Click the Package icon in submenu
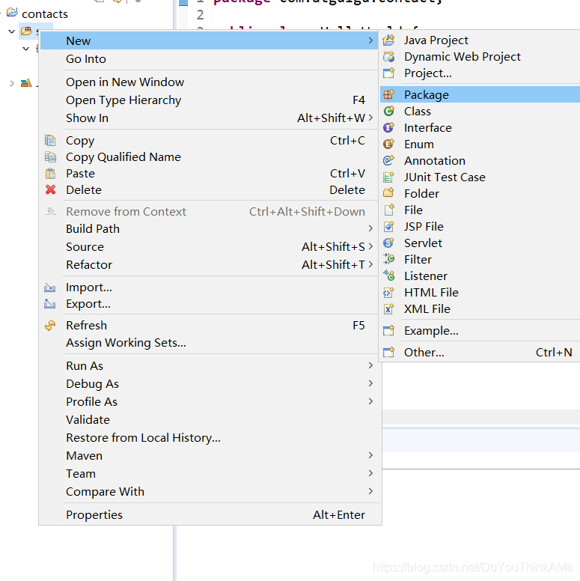The height and width of the screenshot is (581, 580). [388, 95]
